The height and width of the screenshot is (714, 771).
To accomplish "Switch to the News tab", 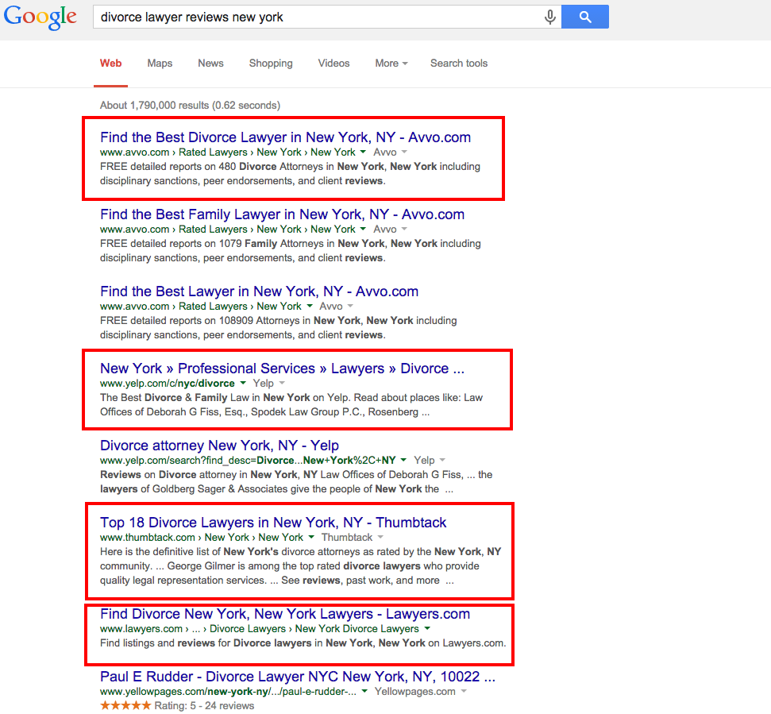I will (210, 63).
